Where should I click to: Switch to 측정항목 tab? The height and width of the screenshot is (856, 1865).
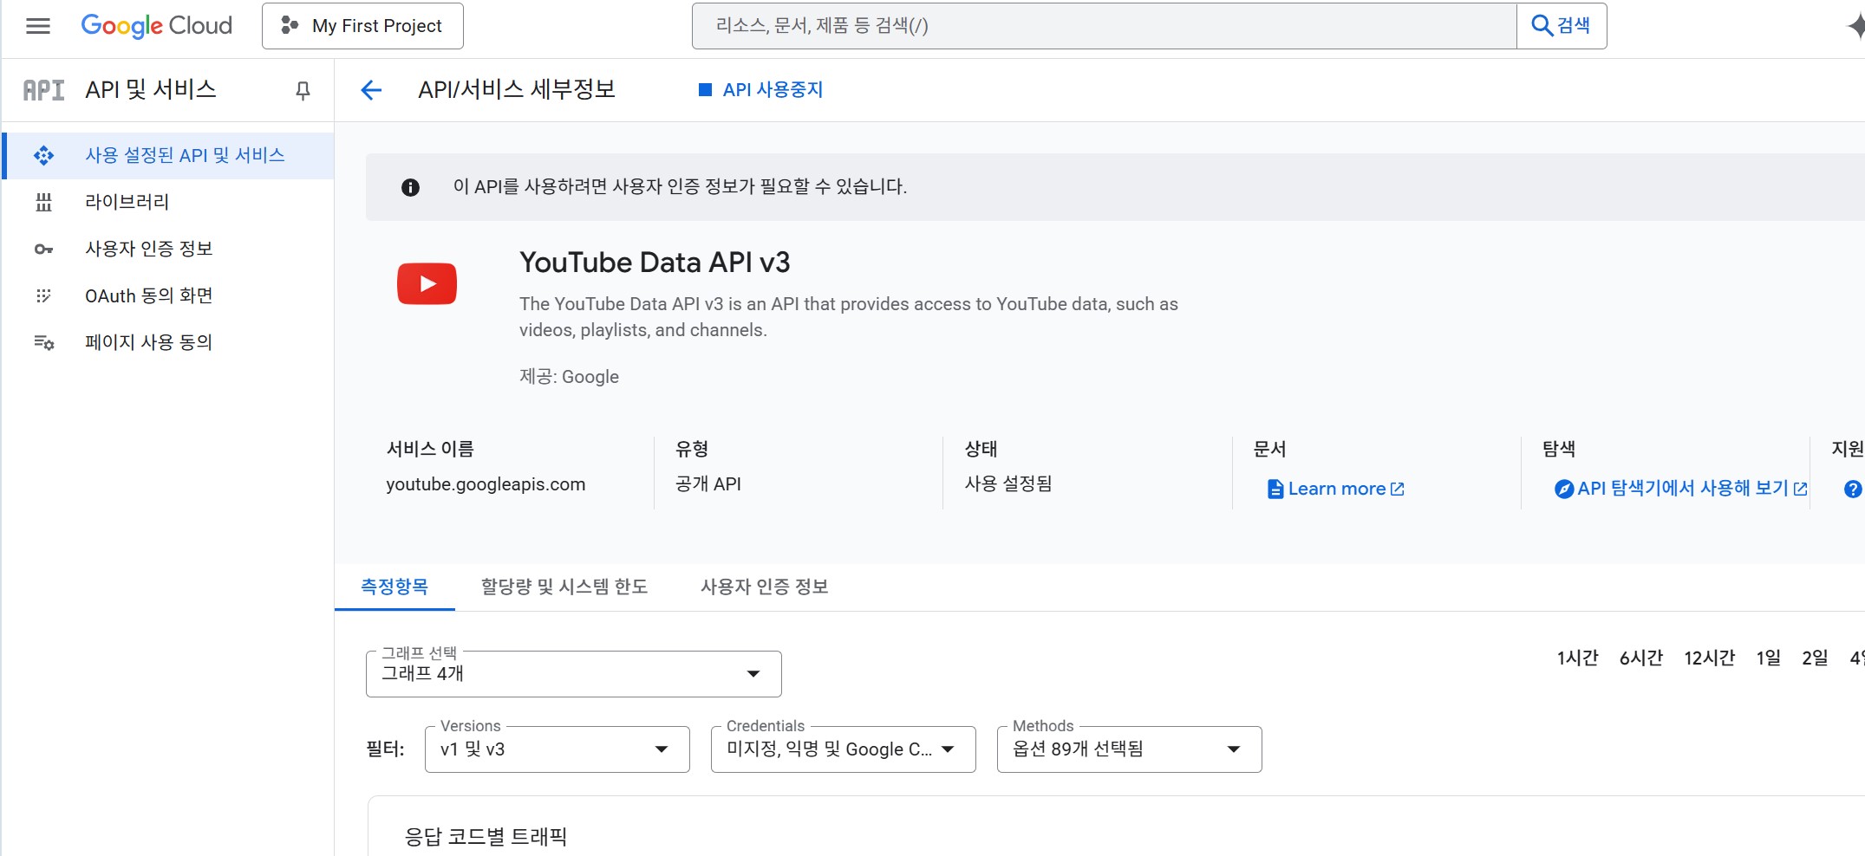coord(395,587)
